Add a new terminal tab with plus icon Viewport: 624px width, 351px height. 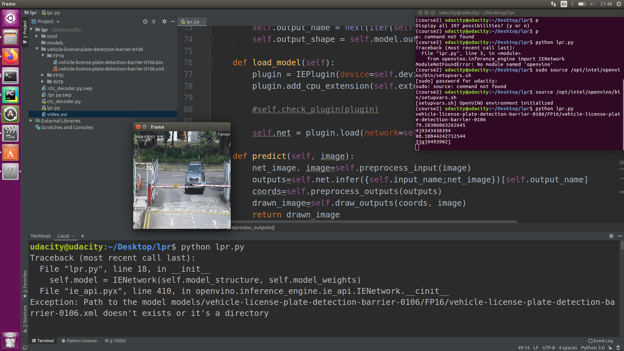pos(83,236)
